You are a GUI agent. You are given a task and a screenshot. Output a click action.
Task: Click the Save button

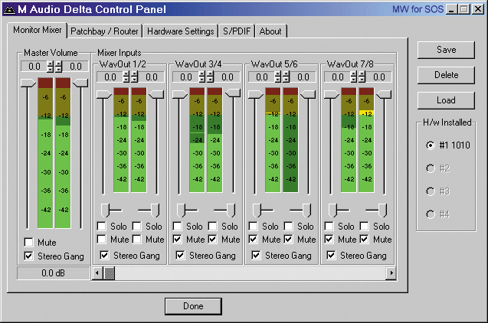coord(446,50)
